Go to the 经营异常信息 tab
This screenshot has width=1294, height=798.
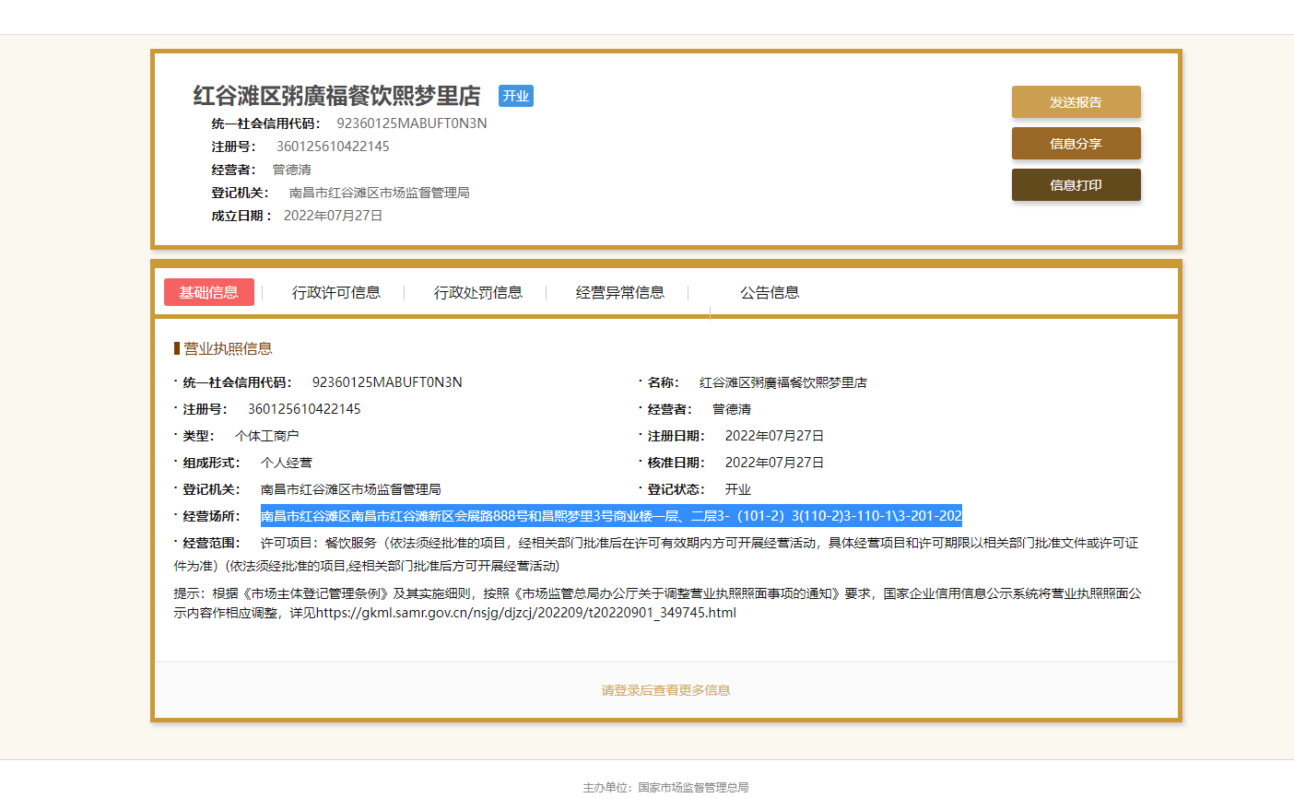tap(620, 292)
